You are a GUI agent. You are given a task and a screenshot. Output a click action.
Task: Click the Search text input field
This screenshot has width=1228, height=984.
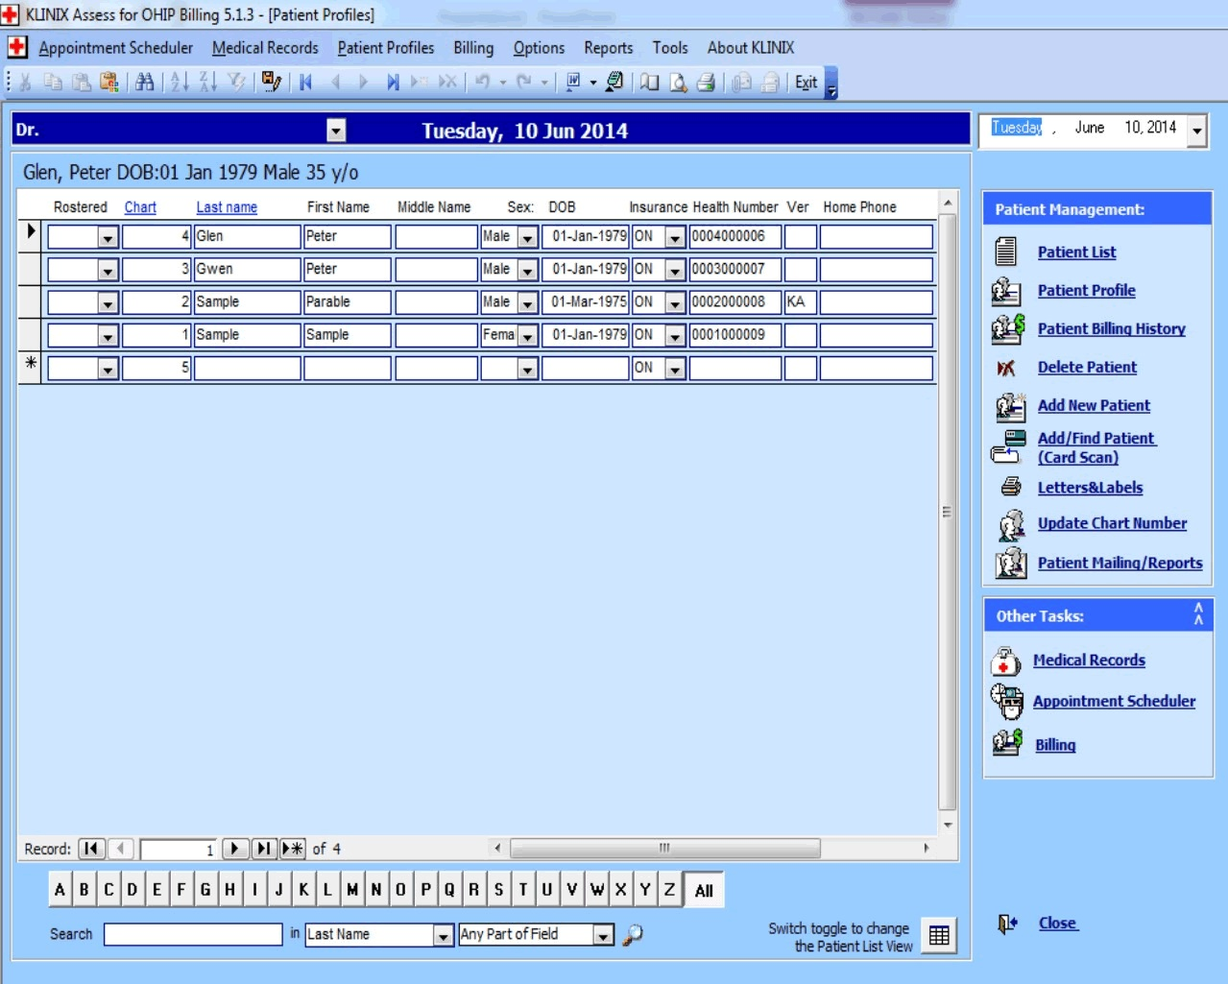(193, 934)
